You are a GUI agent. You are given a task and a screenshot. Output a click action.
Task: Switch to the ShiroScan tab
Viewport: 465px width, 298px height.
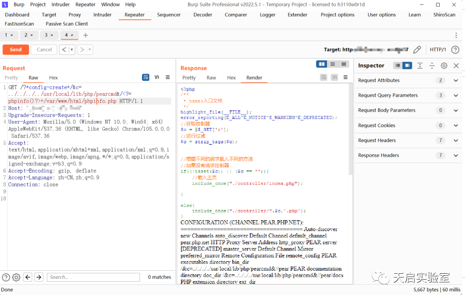444,14
